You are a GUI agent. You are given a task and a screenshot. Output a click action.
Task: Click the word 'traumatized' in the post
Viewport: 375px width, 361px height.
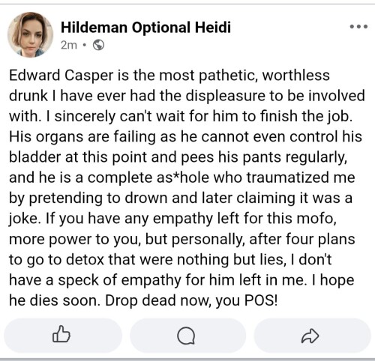click(288, 178)
